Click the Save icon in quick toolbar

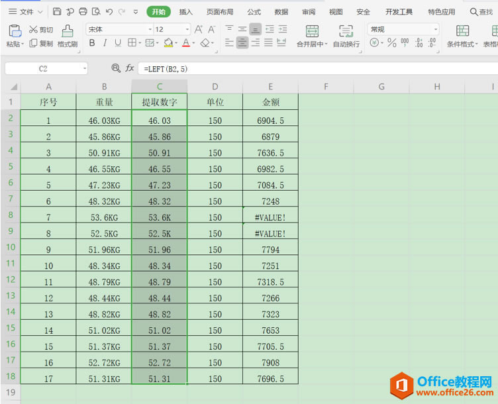(x=57, y=12)
